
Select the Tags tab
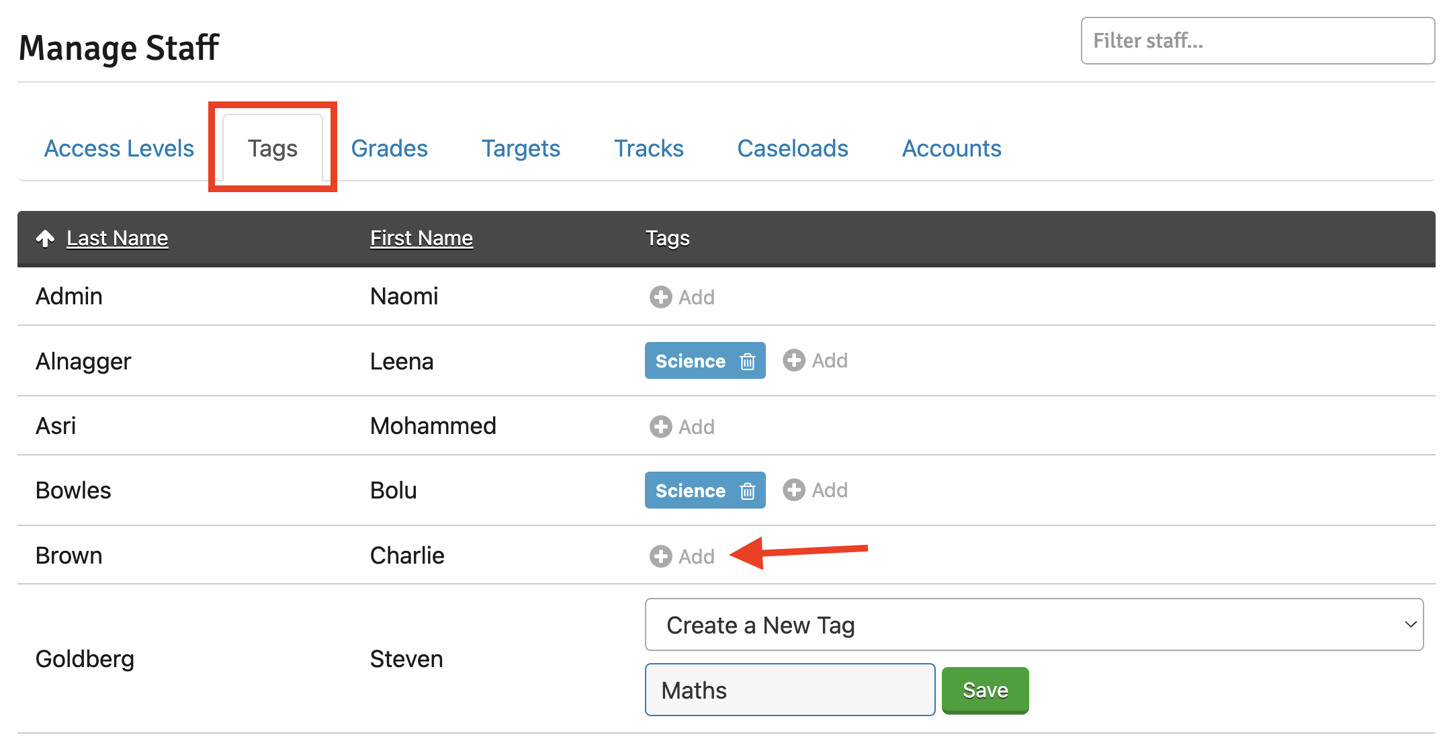pyautogui.click(x=273, y=148)
